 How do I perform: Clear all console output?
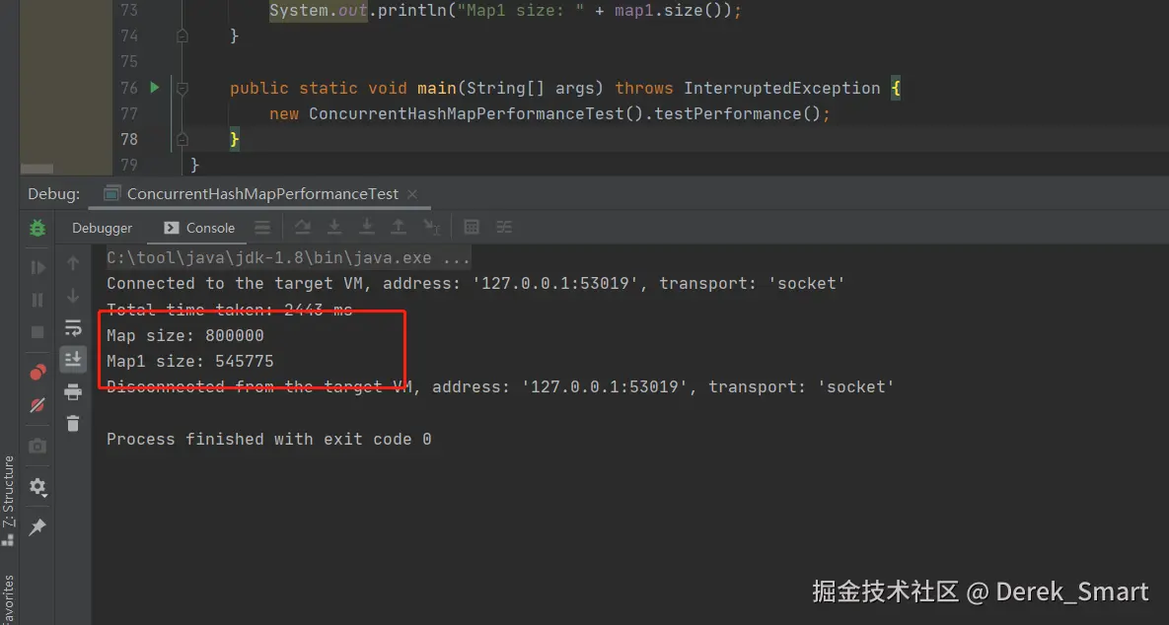tap(73, 423)
